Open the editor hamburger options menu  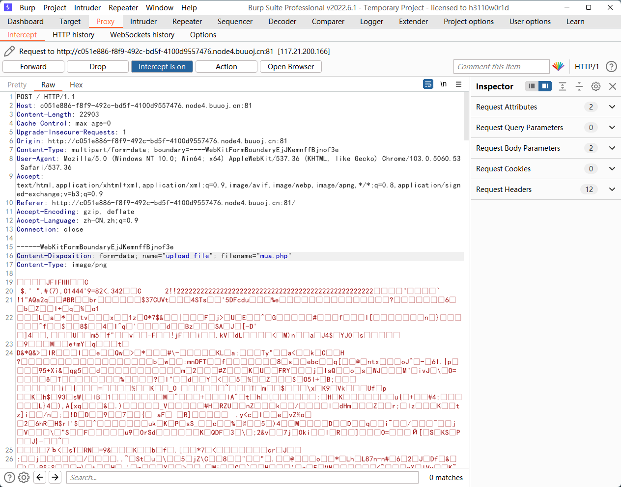click(x=458, y=84)
